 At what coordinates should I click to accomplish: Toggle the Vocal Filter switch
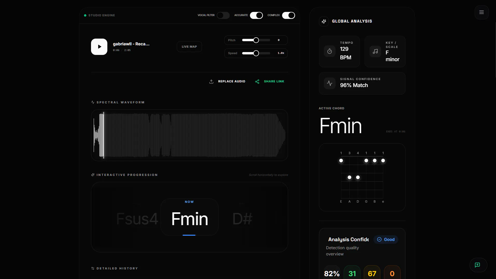click(223, 15)
